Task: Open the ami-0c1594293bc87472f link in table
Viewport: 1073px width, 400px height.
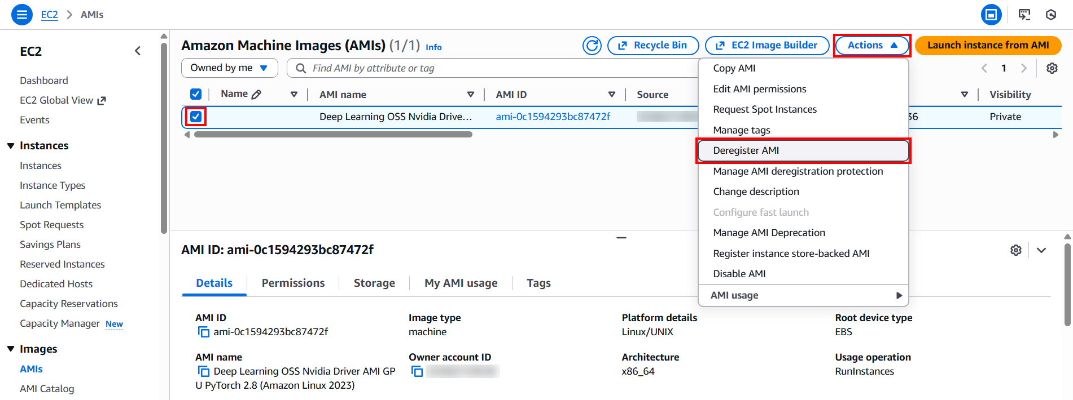Action: click(553, 117)
